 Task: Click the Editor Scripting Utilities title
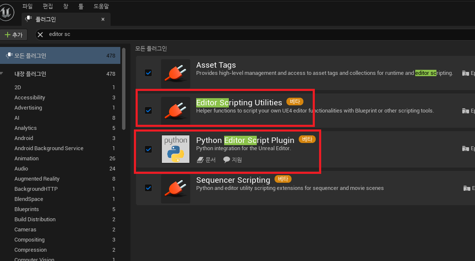click(239, 103)
